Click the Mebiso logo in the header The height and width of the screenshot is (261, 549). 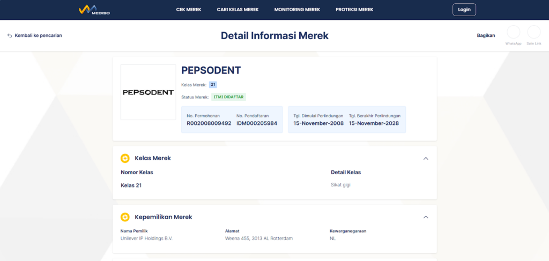coord(94,10)
